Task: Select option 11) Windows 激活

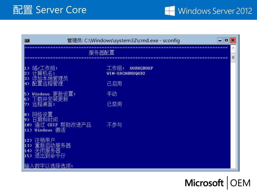Action: (45, 130)
